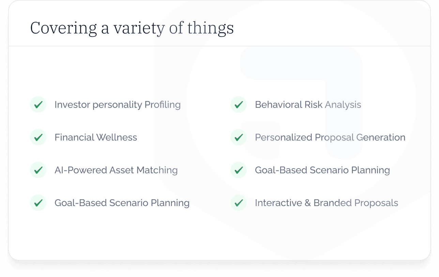Click left column Goal-Based Scenario Planning checkmark
The image size is (439, 277).
pos(38,203)
